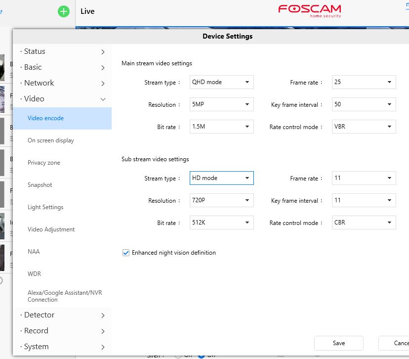Open sub stream Frame rate 11 dropdown
409x359 pixels.
click(x=364, y=178)
